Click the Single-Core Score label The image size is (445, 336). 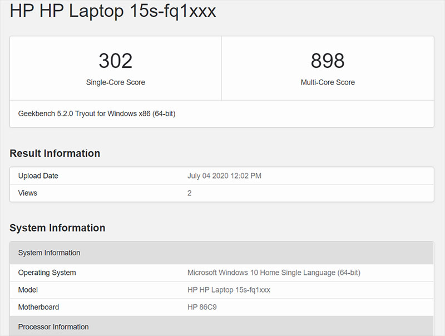pos(116,82)
